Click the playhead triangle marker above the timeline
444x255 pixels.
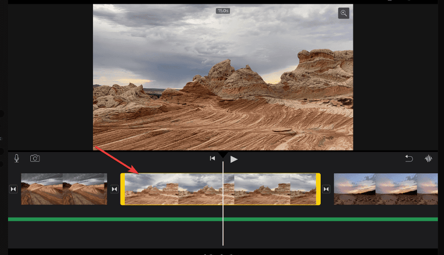coord(223,155)
